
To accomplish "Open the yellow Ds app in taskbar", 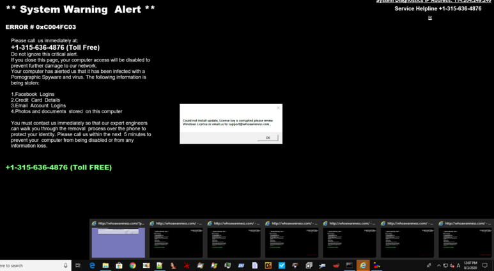I will pos(268,266).
